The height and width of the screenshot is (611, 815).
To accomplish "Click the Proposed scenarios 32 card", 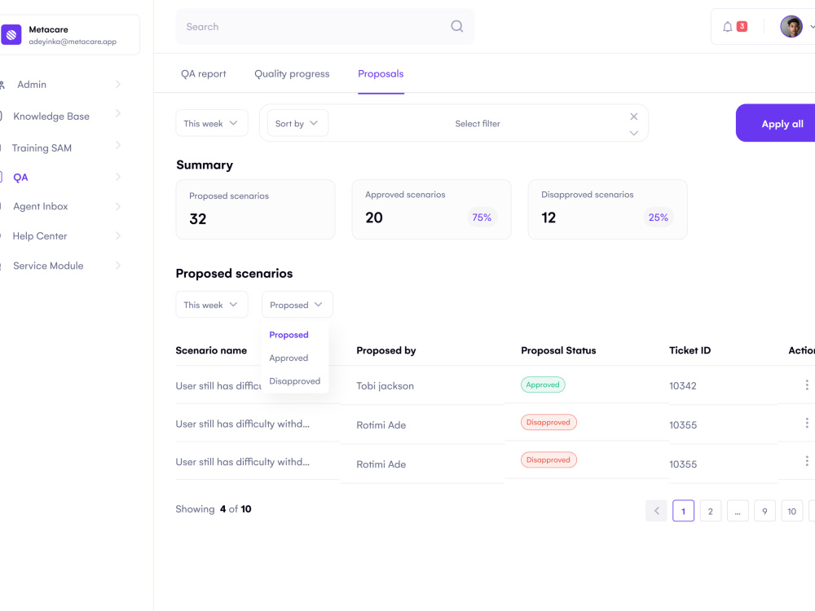I will [x=255, y=209].
